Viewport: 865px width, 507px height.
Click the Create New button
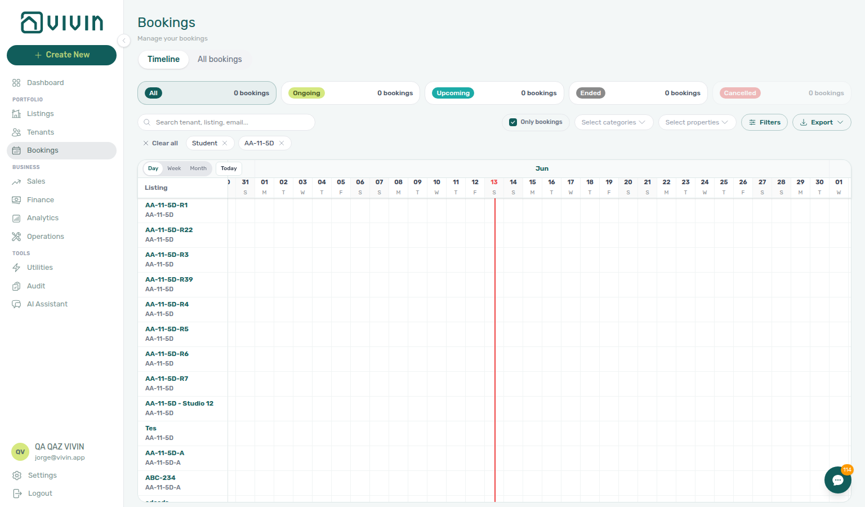point(61,55)
